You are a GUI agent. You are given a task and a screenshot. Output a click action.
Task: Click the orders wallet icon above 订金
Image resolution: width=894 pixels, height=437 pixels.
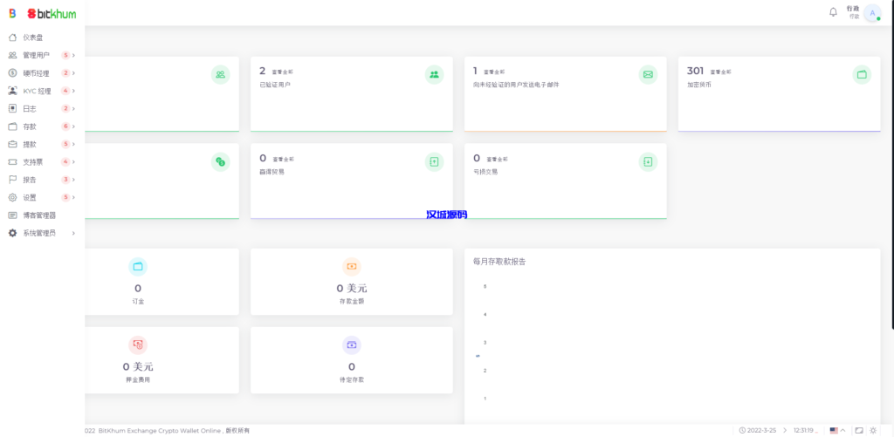tap(137, 266)
